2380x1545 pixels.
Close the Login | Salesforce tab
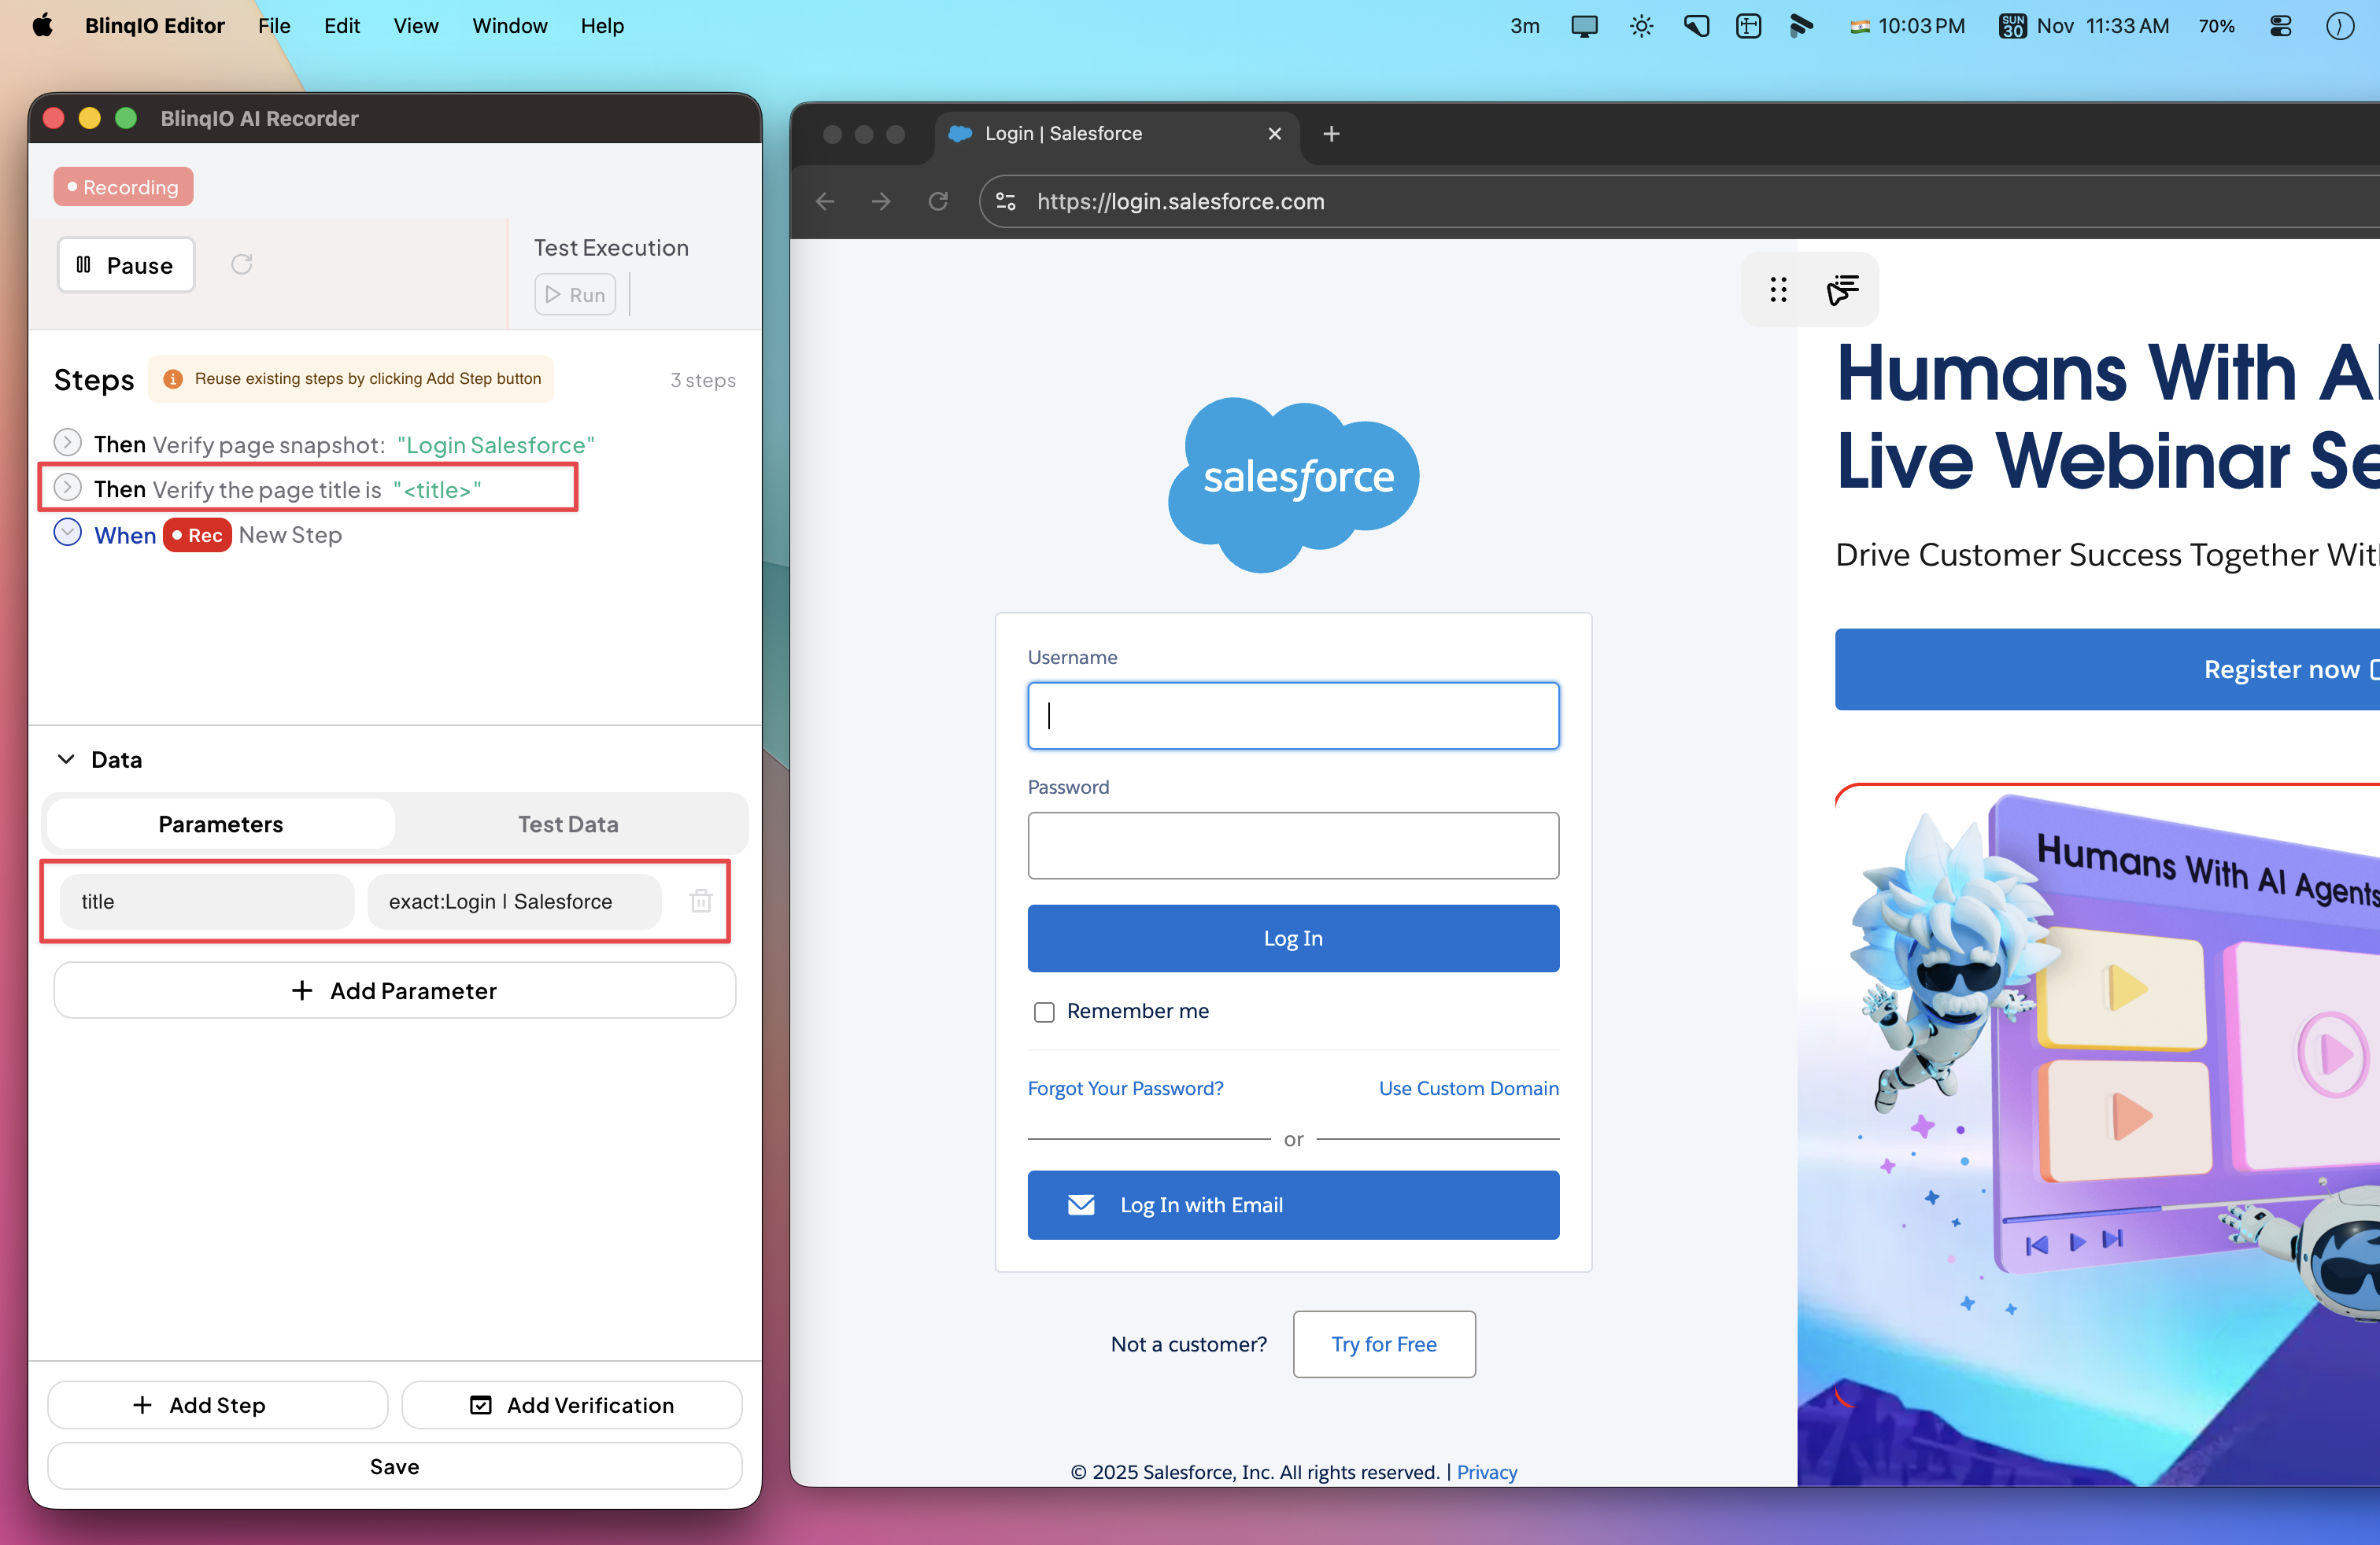(1274, 134)
